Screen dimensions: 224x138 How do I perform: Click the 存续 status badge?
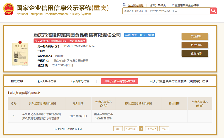140,35
